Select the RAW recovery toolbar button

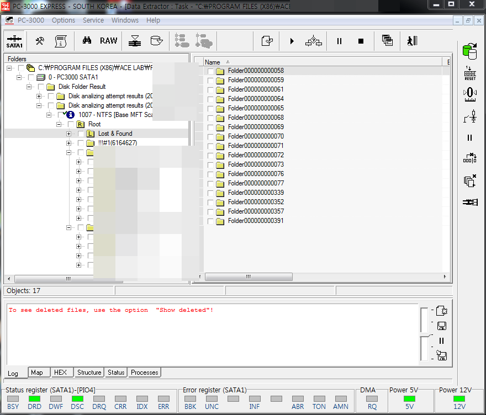[108, 41]
